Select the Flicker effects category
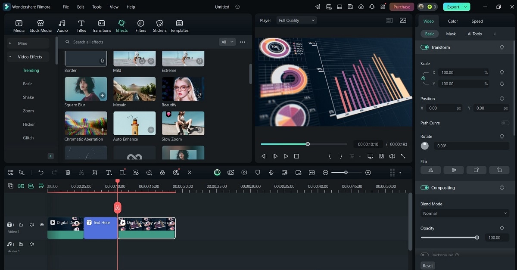 tap(29, 124)
